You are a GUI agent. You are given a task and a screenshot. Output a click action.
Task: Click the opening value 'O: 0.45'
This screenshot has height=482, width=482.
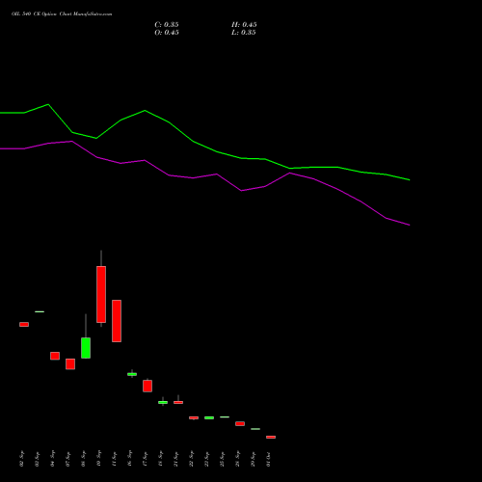click(167, 33)
